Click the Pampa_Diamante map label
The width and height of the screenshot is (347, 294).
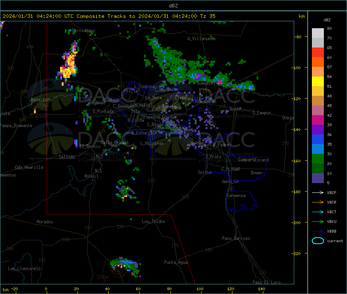[16, 126]
